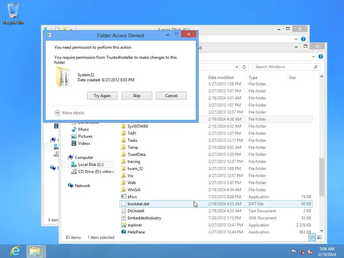Screen dimensions: 344x258
Task: Open File Explorer taskbar button
Action: pos(35,251)
